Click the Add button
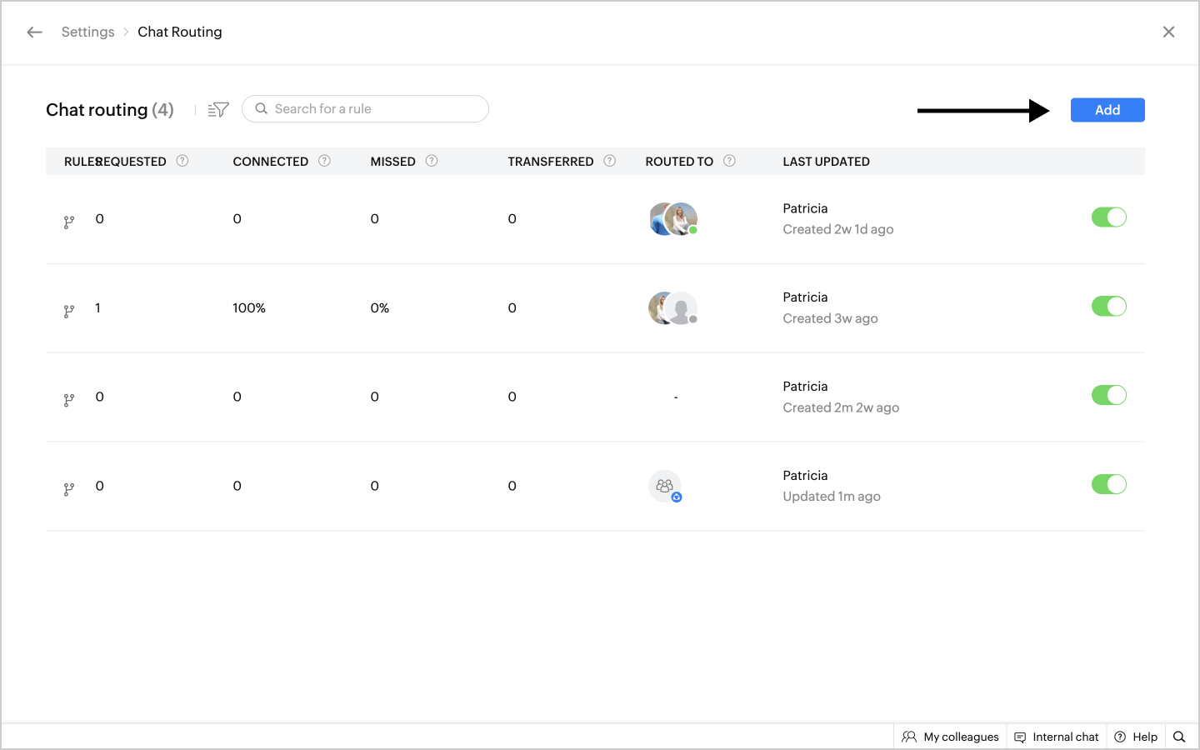This screenshot has height=750, width=1200. 1107,110
